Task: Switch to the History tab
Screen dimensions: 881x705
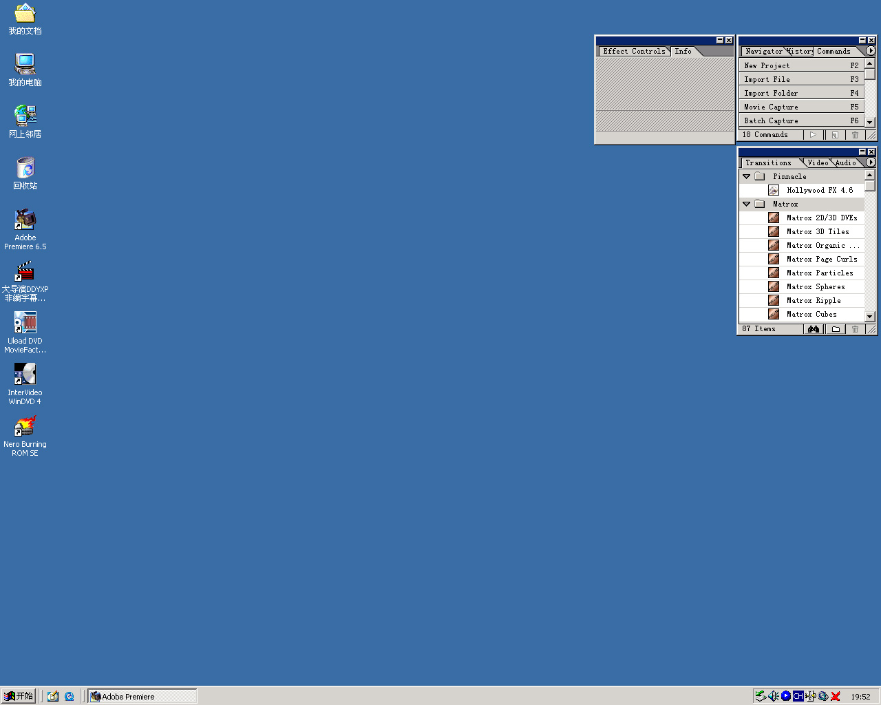Action: coord(800,52)
